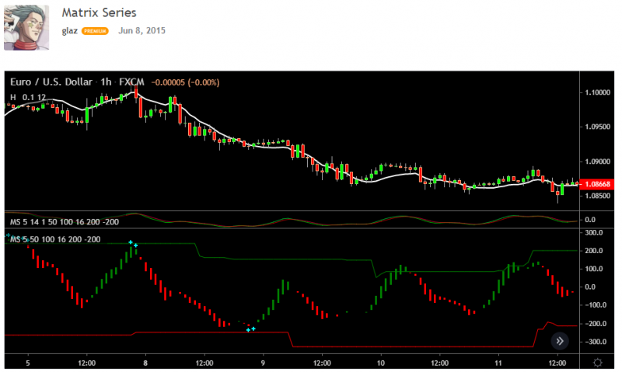Click the double-arrow scroll to latest bar button
The image size is (622, 372).
pyautogui.click(x=560, y=341)
